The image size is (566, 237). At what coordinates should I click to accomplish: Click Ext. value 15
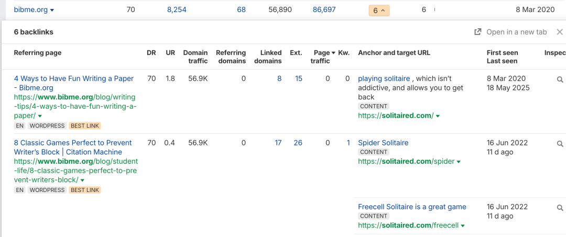pyautogui.click(x=299, y=78)
